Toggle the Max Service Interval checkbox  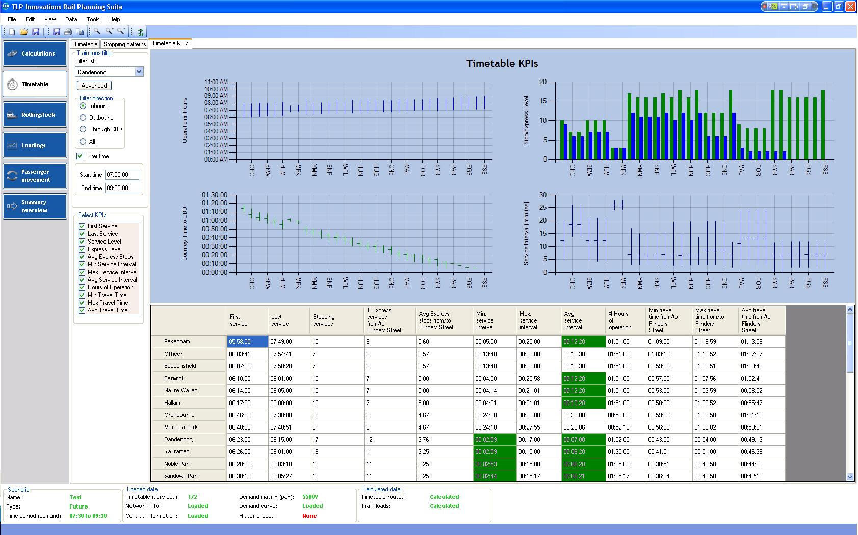tap(82, 272)
